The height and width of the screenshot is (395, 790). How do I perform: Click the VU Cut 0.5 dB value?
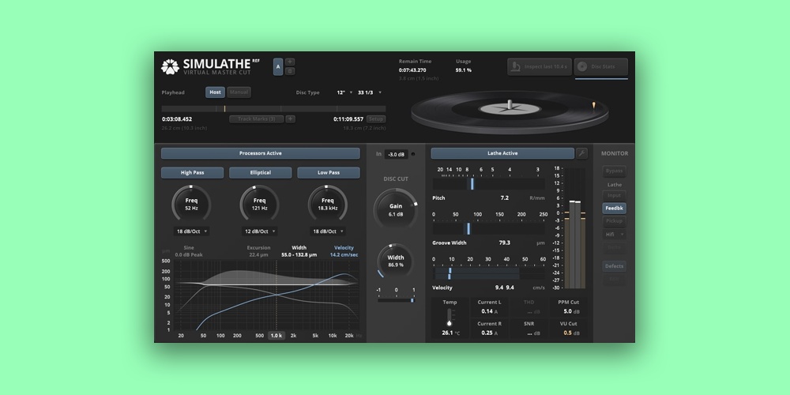tap(571, 333)
